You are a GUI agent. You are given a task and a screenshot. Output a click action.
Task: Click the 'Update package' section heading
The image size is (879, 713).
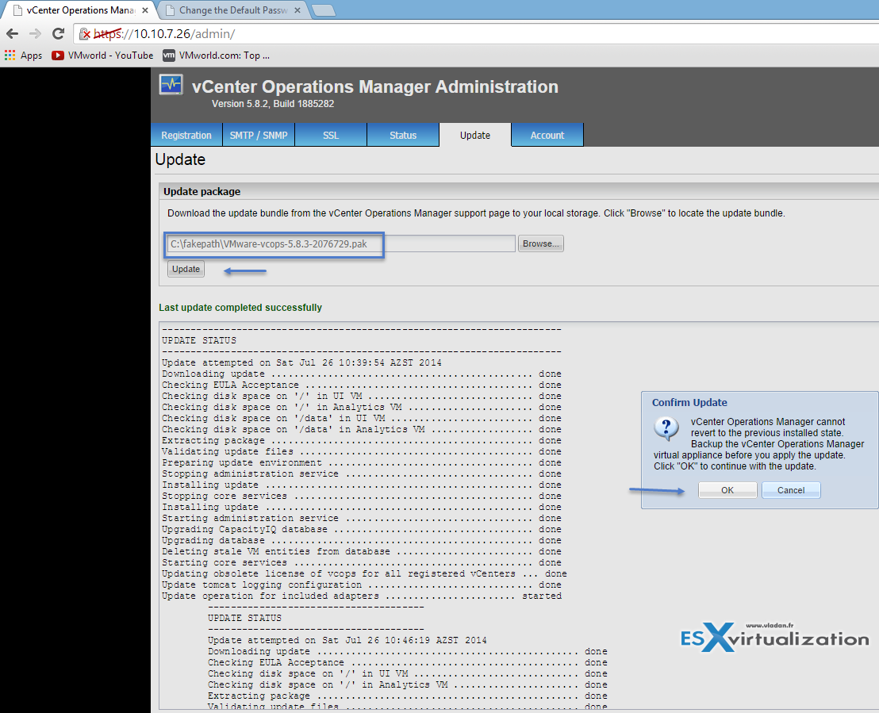click(202, 192)
